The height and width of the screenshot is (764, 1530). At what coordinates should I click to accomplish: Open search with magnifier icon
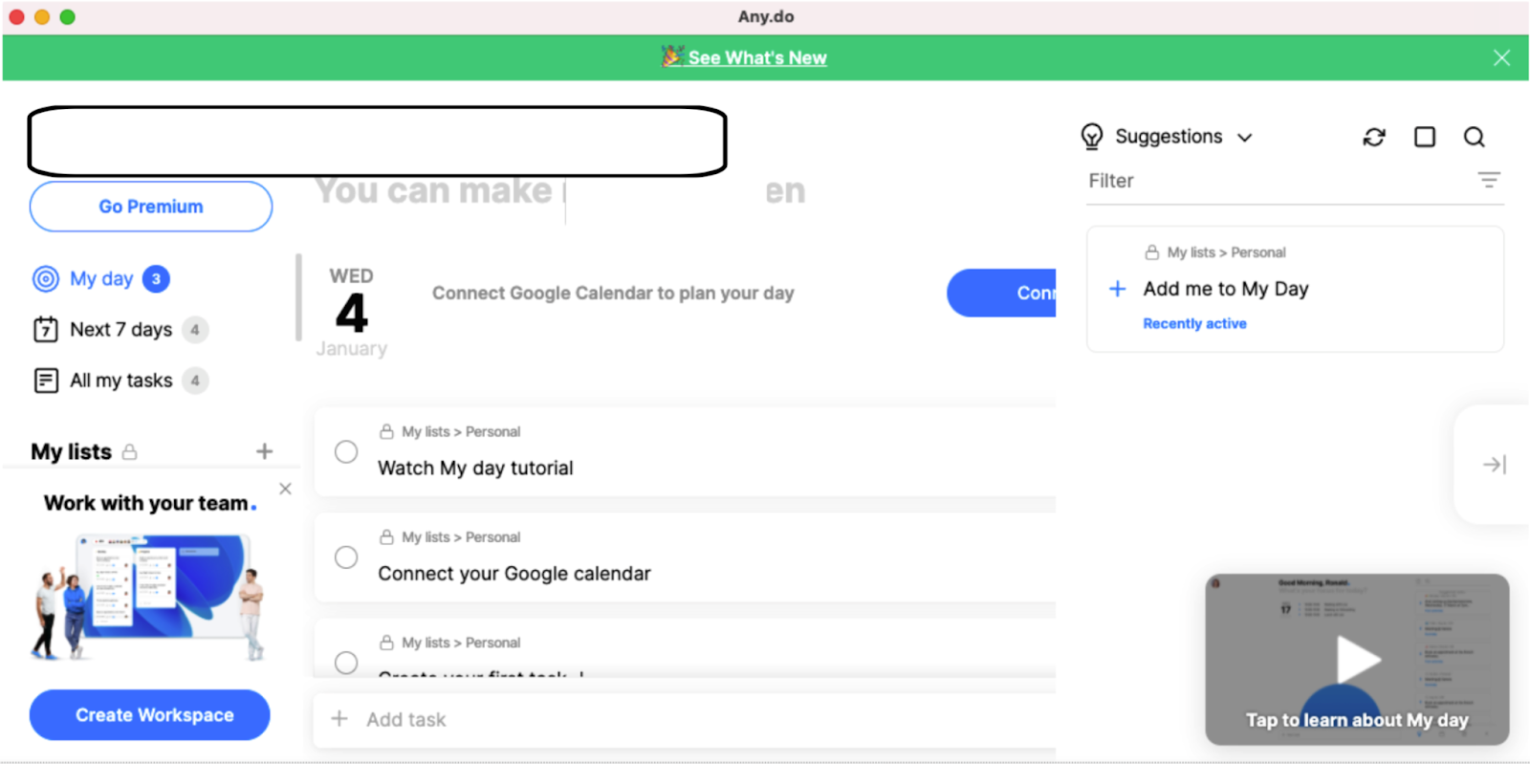1475,137
